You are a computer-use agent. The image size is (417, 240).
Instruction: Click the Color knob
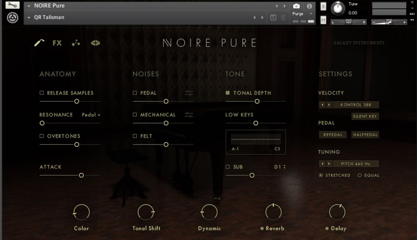81,212
